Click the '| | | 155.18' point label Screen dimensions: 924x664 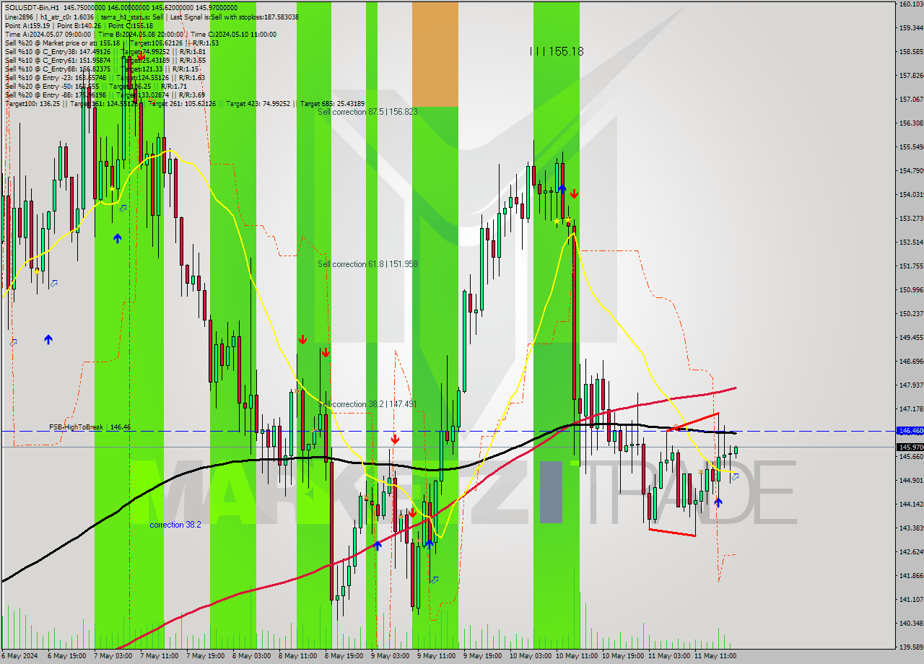[x=556, y=51]
